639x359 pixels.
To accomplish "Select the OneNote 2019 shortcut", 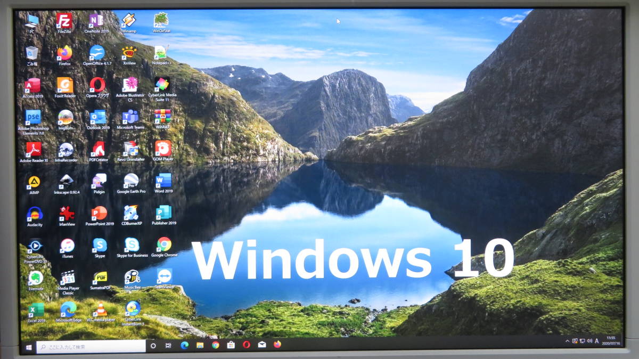I will 96,22.
